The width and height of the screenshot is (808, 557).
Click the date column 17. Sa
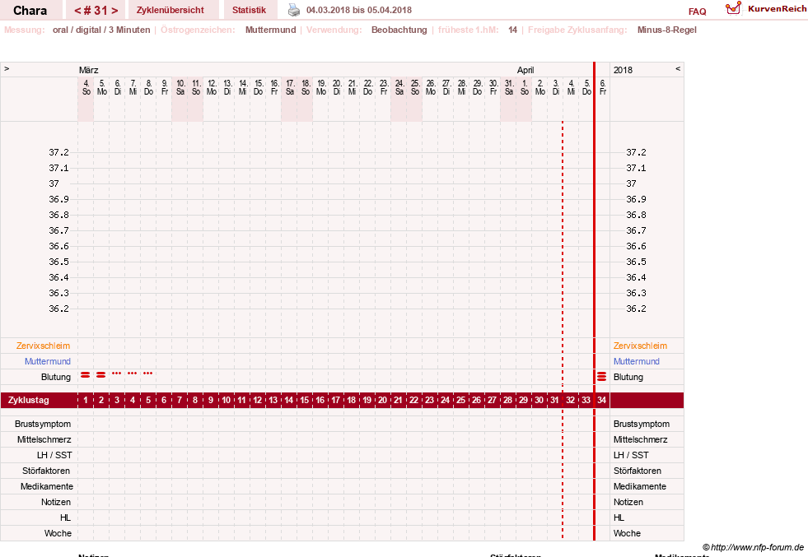click(290, 87)
